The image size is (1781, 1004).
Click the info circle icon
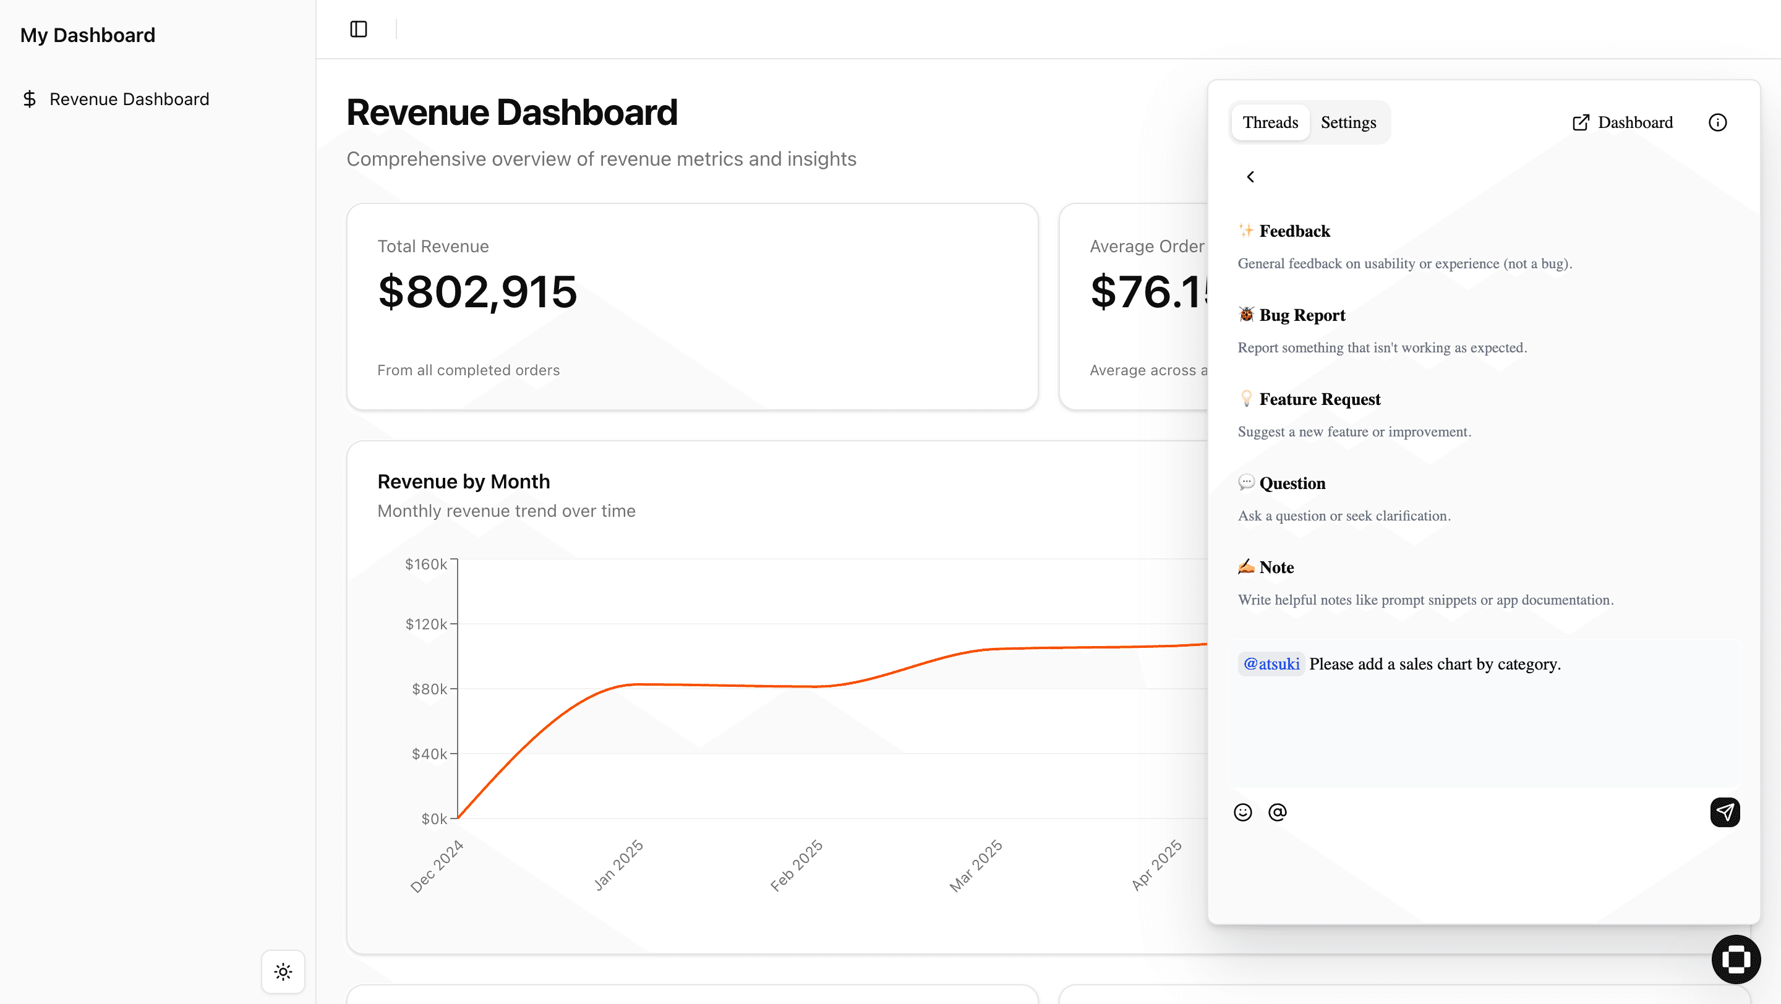(x=1717, y=122)
